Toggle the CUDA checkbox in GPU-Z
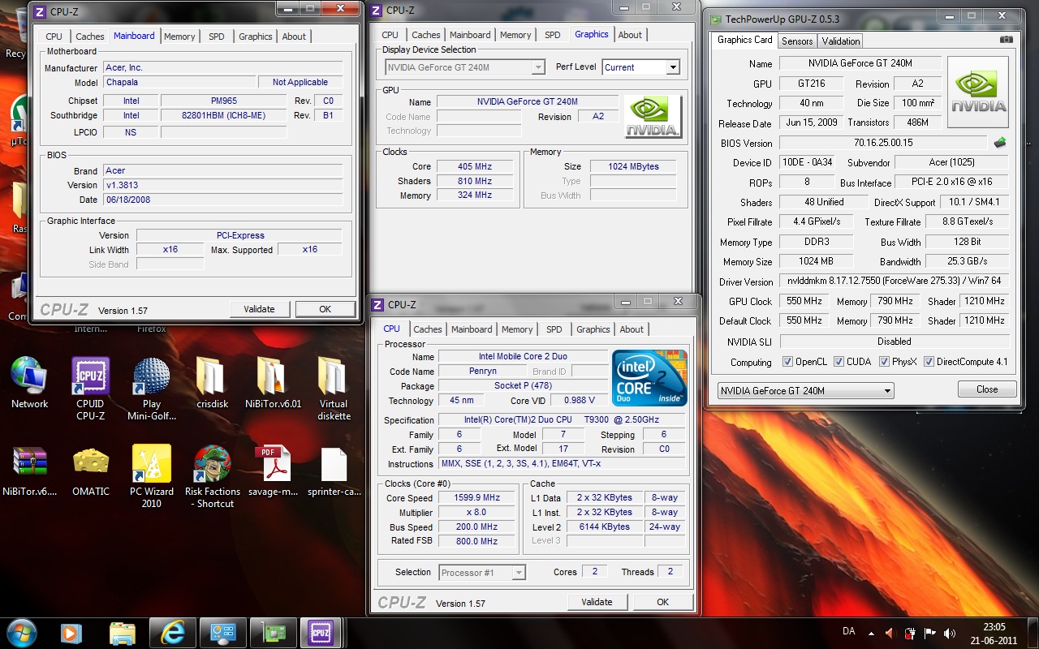 point(839,362)
